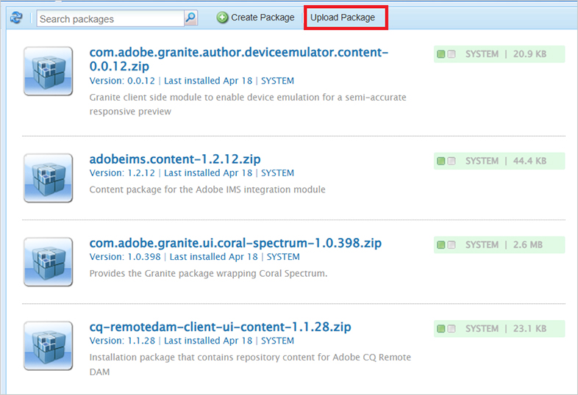Click green status indicator next to 23.1 KB
The image size is (578, 395).
point(441,329)
